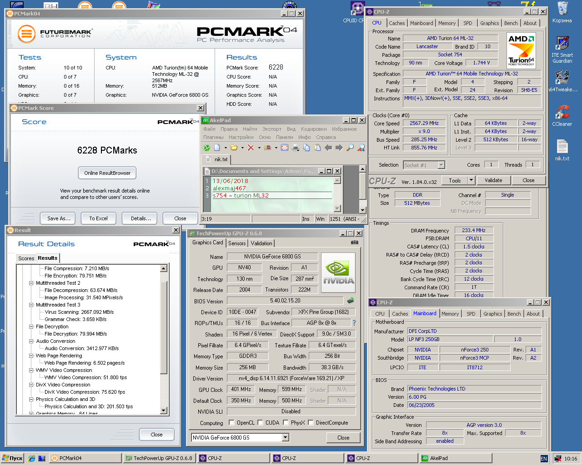Click Internet Explorer quick launch icon

coord(32,459)
